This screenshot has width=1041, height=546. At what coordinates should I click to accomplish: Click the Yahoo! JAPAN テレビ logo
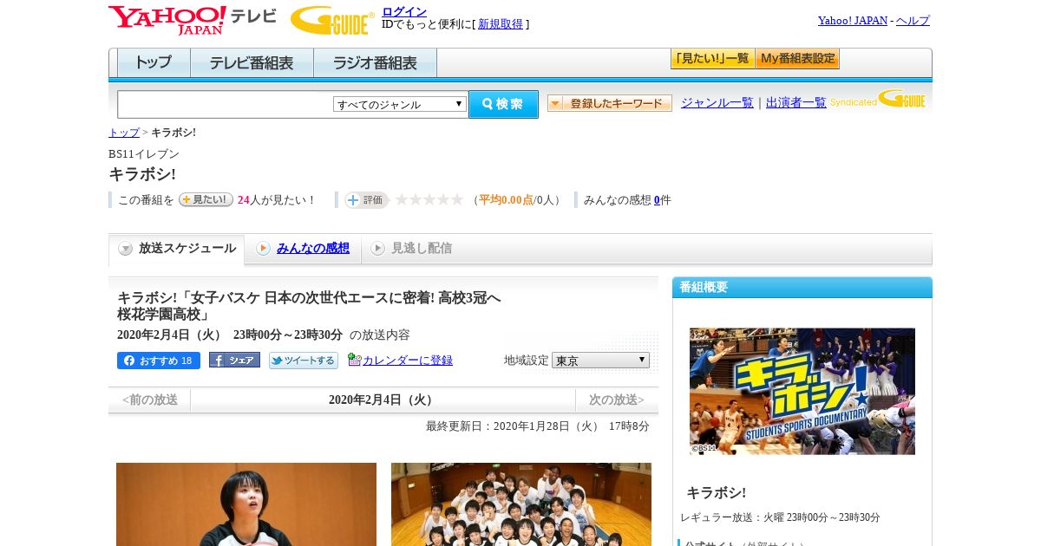[193, 20]
